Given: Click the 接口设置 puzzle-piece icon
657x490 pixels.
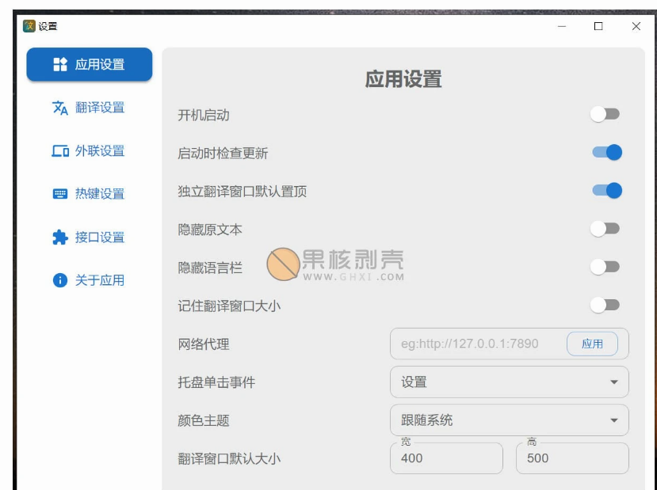Looking at the screenshot, I should 60,237.
